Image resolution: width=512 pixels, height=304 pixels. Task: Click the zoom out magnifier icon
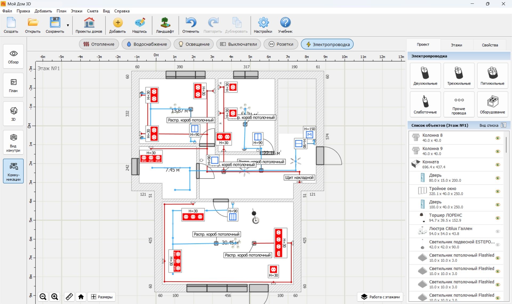coord(43,297)
